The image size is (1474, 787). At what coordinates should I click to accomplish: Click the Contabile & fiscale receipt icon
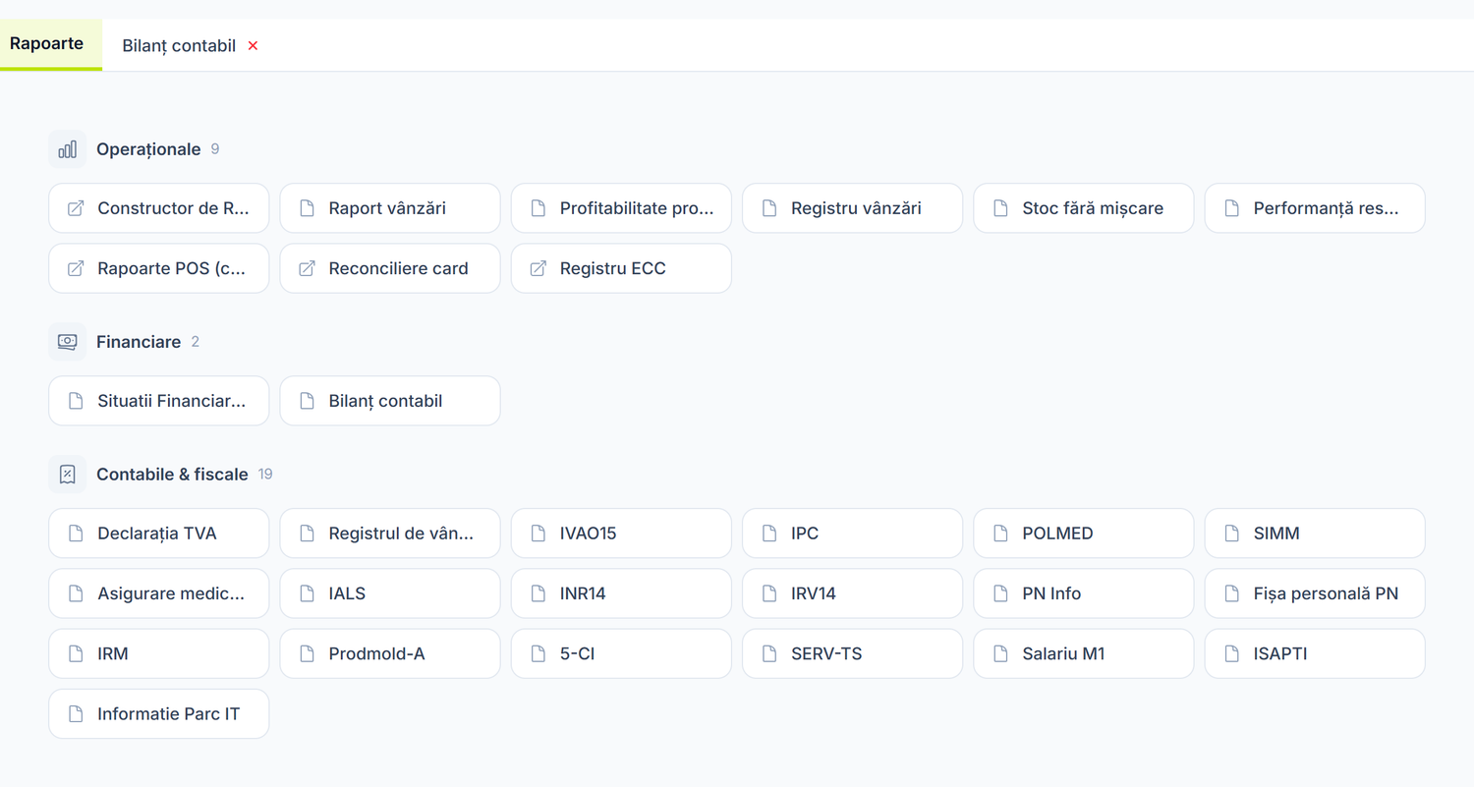(x=67, y=475)
